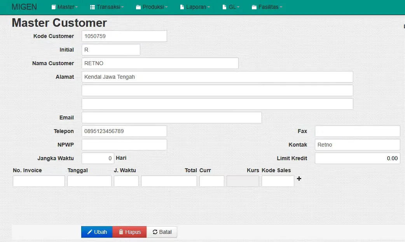
Task: Click the list icon beside Transaksi
Action: [92, 7]
